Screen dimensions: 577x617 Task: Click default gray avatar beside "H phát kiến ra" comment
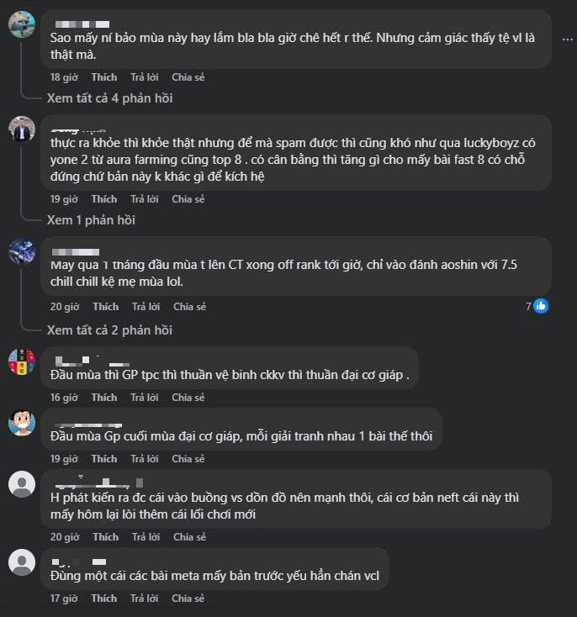click(21, 484)
